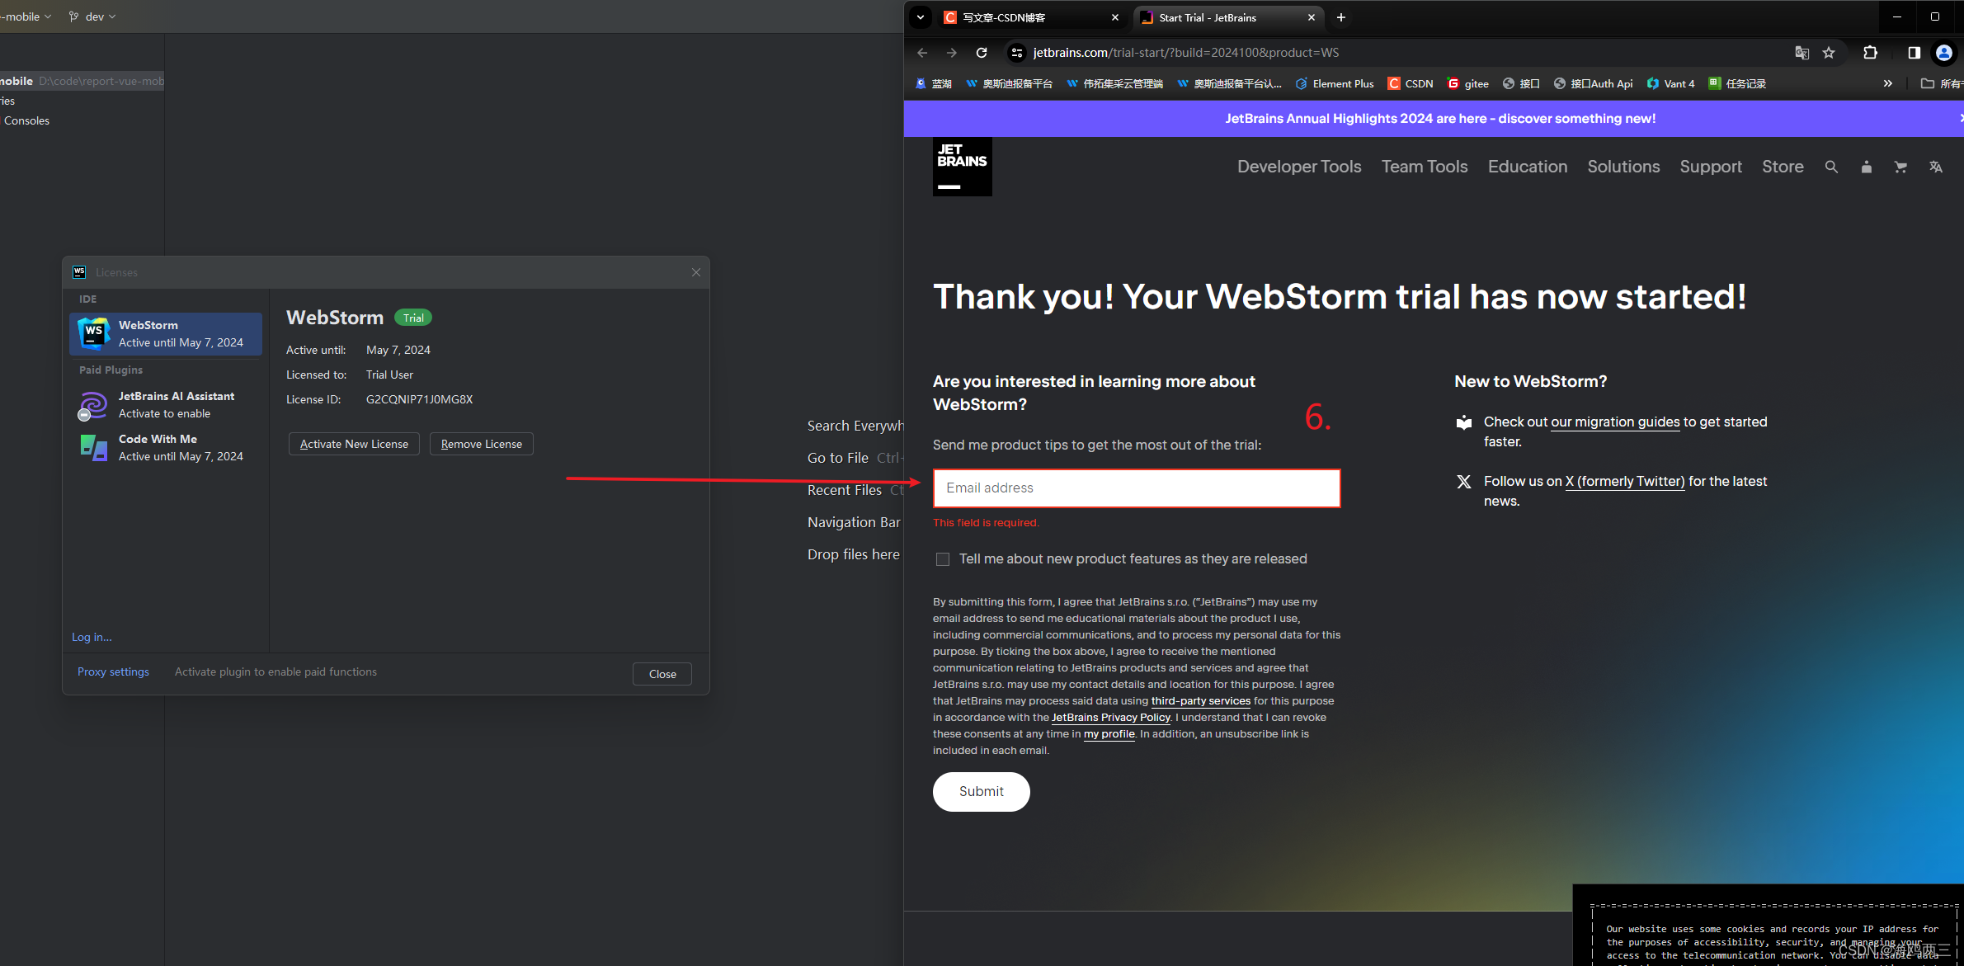Open the X (formerly Twitter) link
The image size is (1964, 966).
pos(1625,482)
